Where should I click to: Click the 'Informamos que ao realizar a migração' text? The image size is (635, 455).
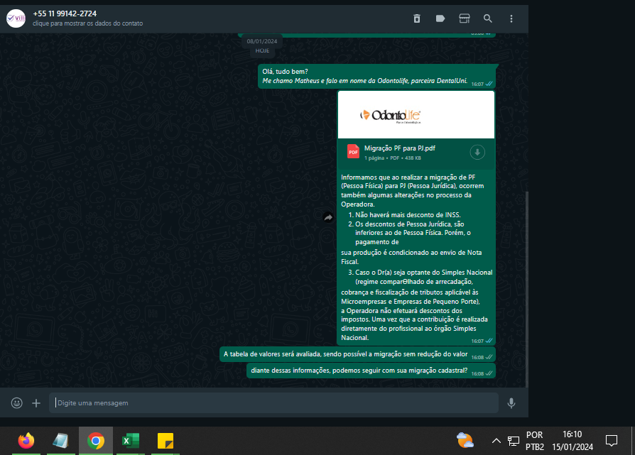(x=412, y=191)
